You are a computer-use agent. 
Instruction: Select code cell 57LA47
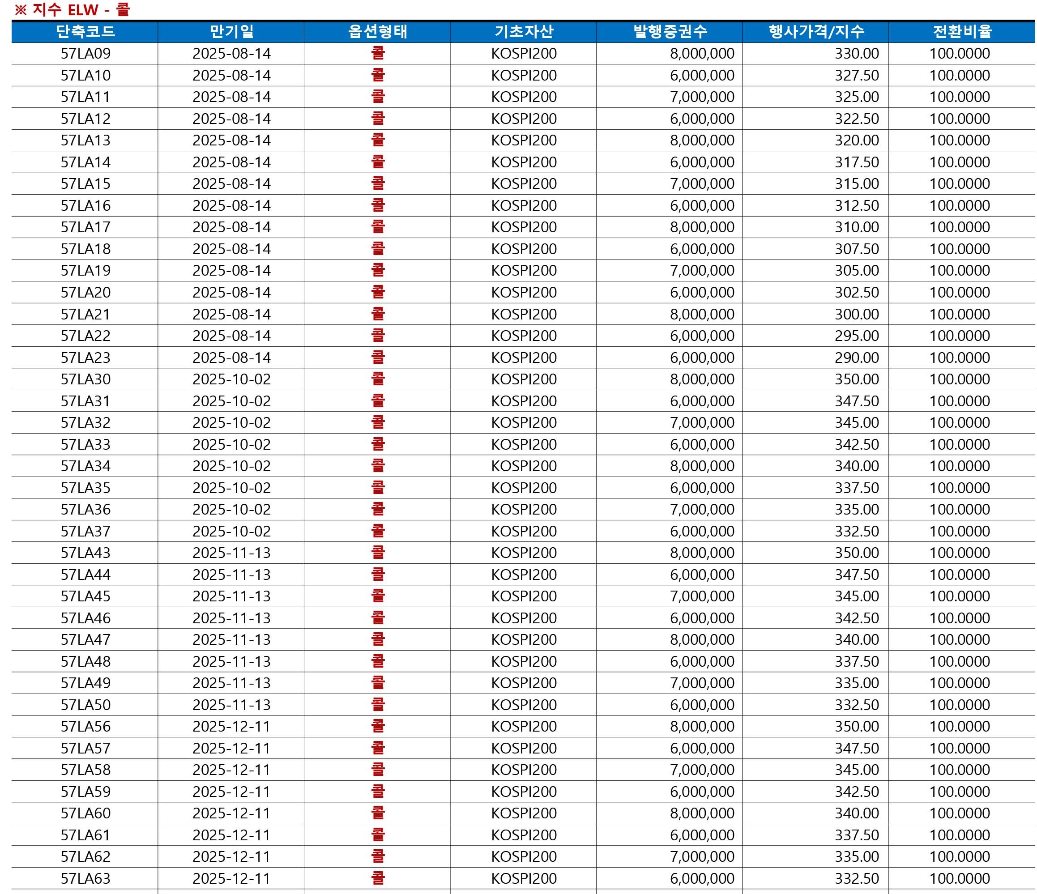pyautogui.click(x=85, y=640)
